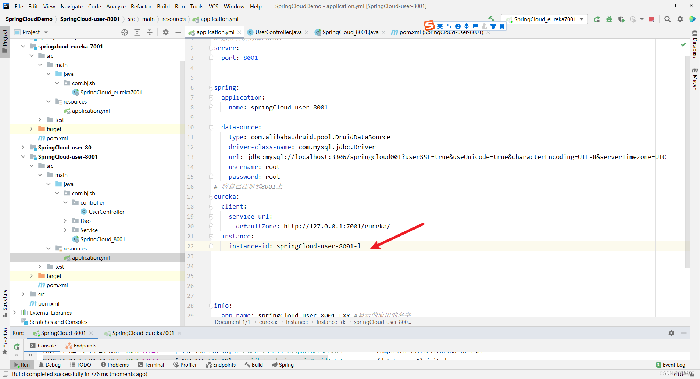Open Search Everywhere magnifier icon
This screenshot has width=700, height=379.
tap(668, 19)
